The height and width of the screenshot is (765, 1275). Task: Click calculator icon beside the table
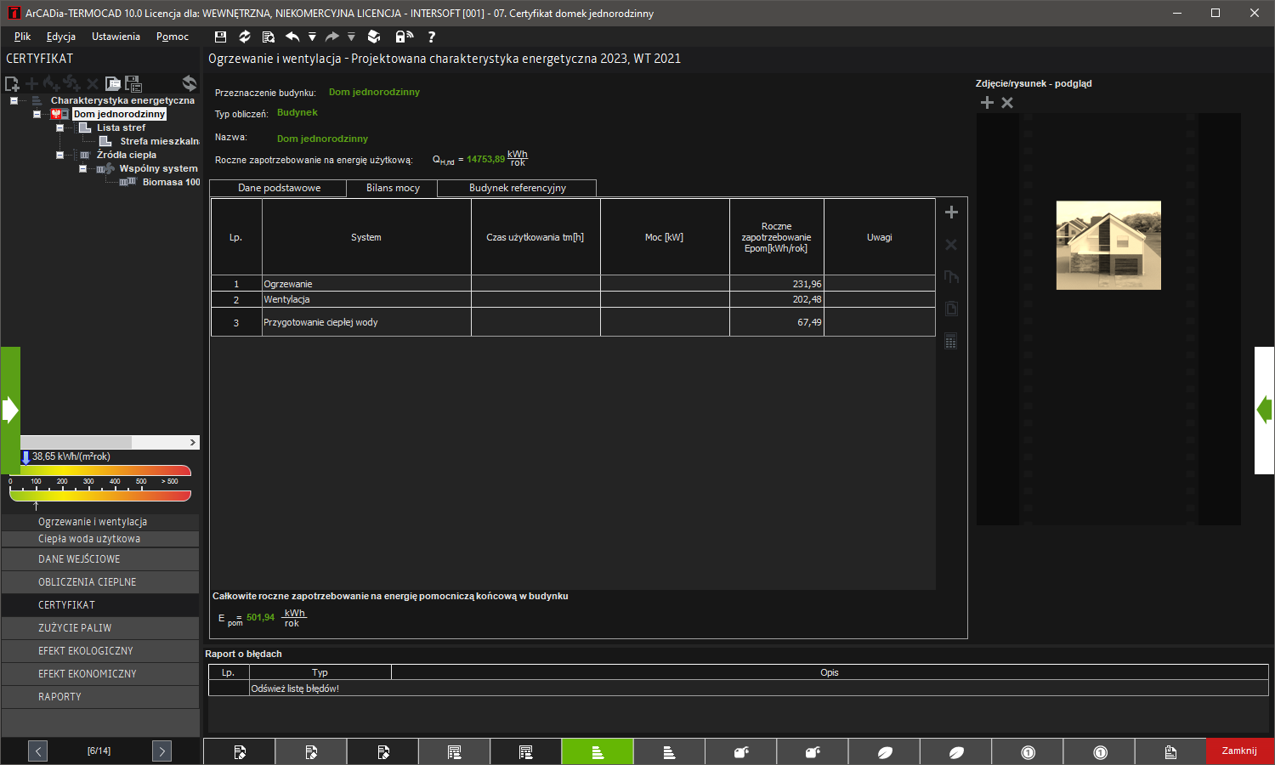(951, 342)
